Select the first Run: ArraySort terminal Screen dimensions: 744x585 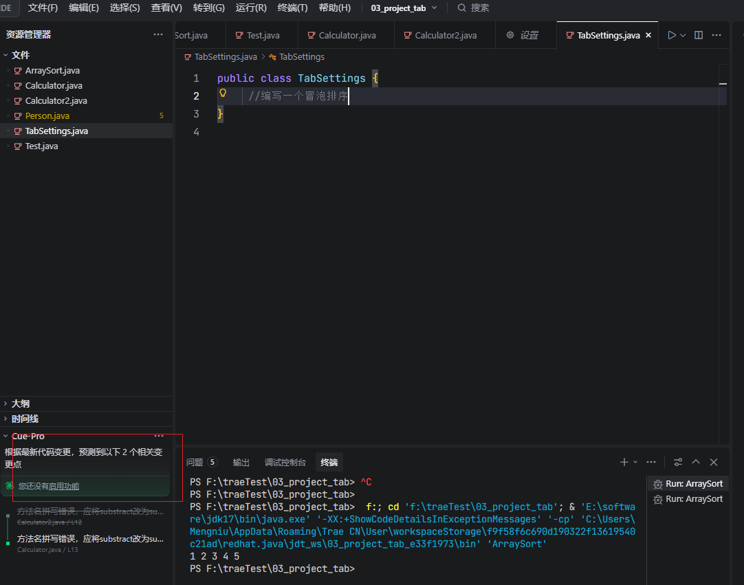[688, 484]
